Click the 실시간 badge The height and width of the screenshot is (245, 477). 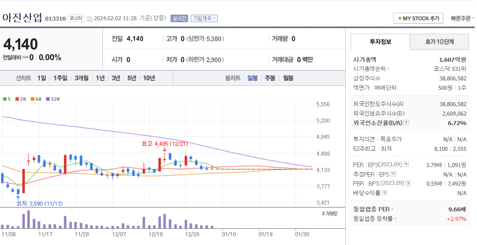(179, 18)
